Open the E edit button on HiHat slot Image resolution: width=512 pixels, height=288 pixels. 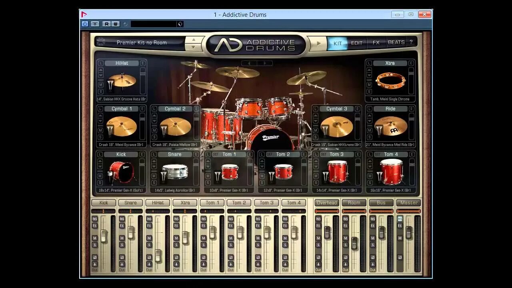(x=142, y=63)
